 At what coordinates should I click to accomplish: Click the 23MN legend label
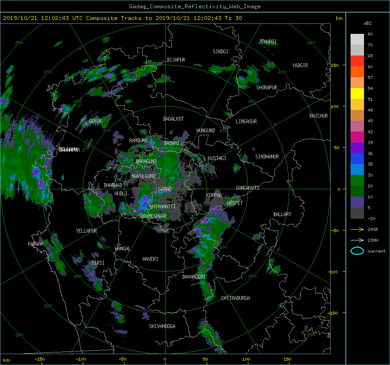click(373, 240)
